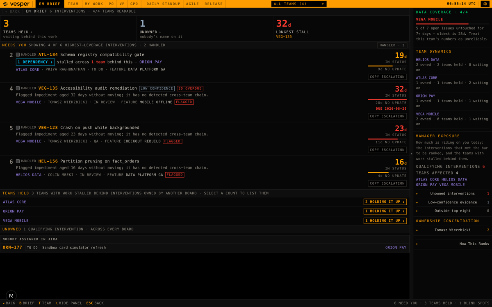The image size is (492, 307).
Task: Expand Vega Mobile 1 Holding It Up
Action: coord(385,221)
